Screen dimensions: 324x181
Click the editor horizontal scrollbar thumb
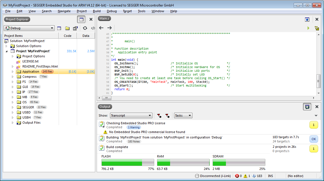[106, 98]
